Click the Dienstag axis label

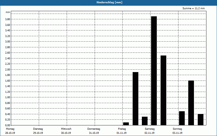[38, 129]
